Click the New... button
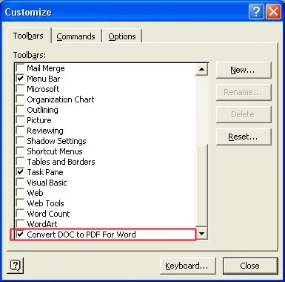Image resolution: width=285 pixels, height=282 pixels. (244, 70)
